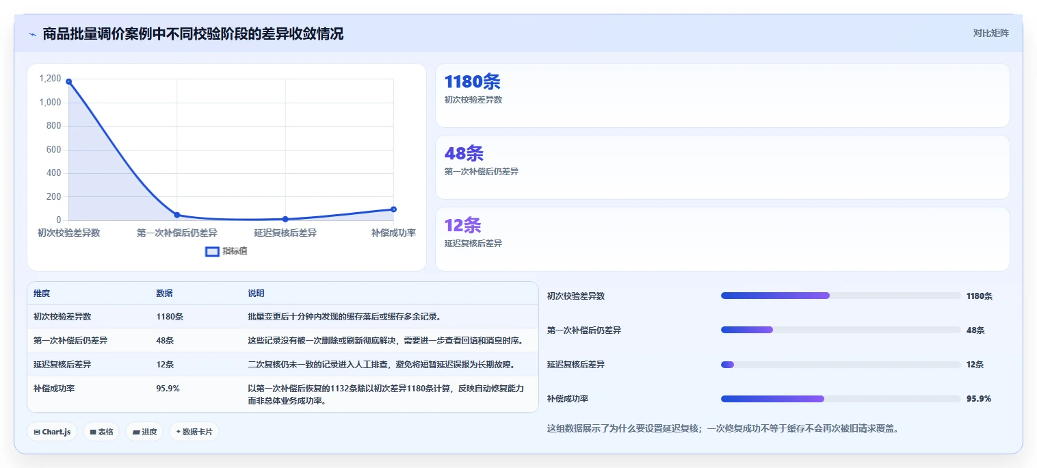This screenshot has height=468, width=1037.
Task: Click the 数据卡片 tag
Action: 194,432
